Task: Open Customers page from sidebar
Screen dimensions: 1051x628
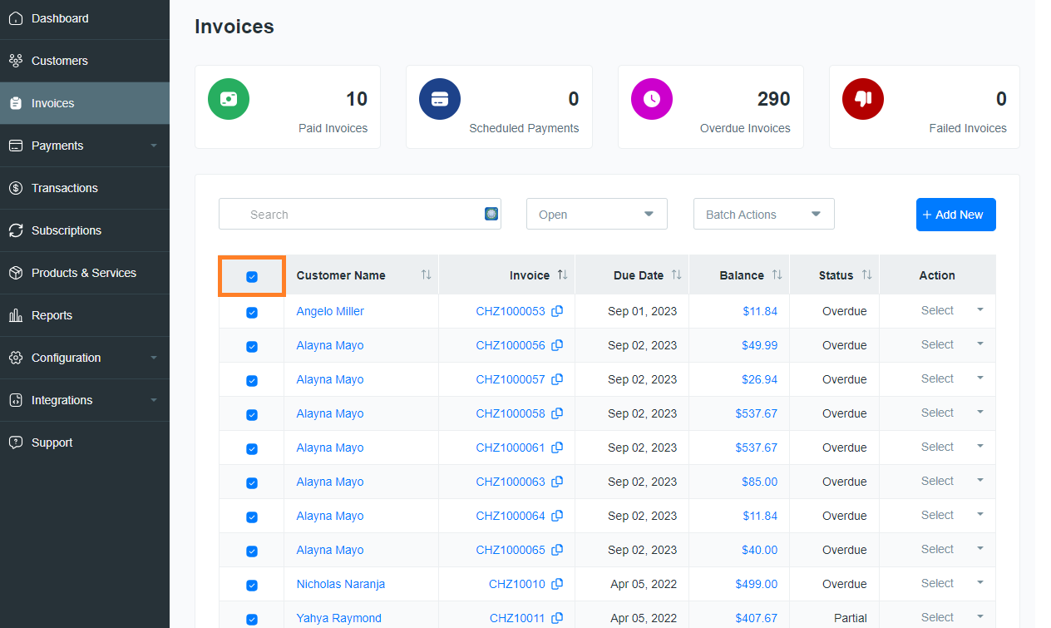Action: pyautogui.click(x=85, y=61)
